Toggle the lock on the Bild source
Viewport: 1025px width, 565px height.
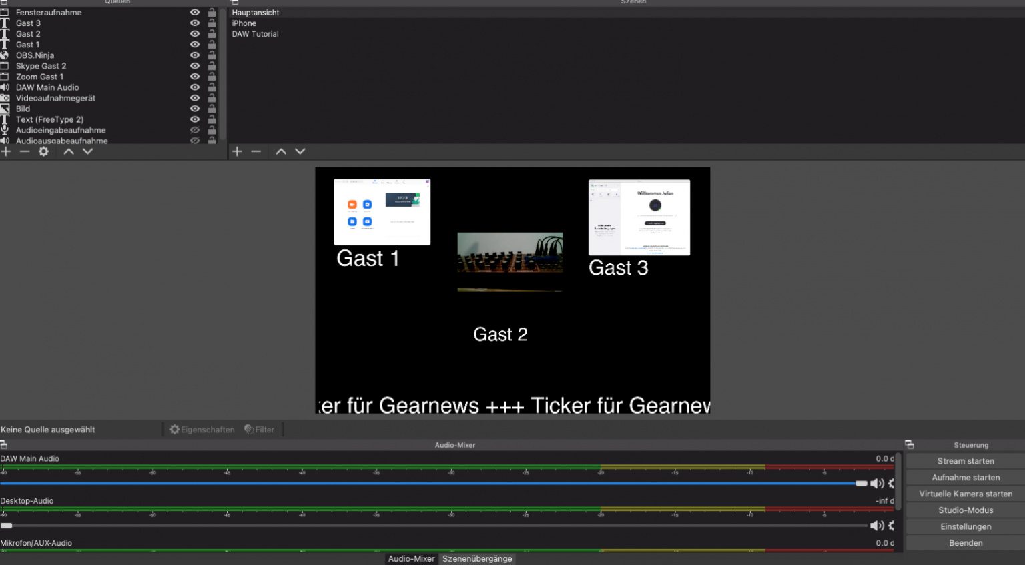[x=212, y=109]
